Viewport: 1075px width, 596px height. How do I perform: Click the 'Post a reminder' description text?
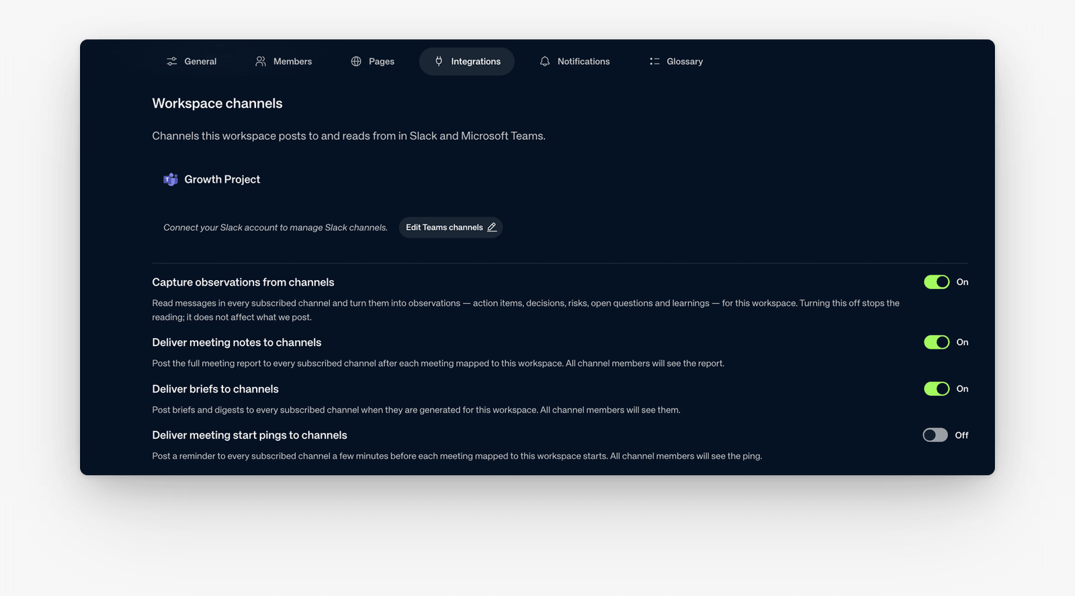point(457,456)
